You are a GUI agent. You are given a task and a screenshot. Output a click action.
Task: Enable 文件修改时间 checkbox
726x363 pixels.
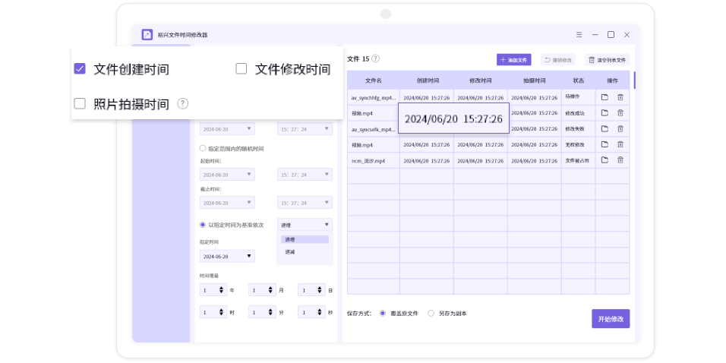tap(241, 69)
